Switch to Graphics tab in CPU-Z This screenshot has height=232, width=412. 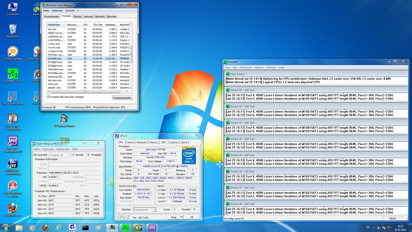174,142
